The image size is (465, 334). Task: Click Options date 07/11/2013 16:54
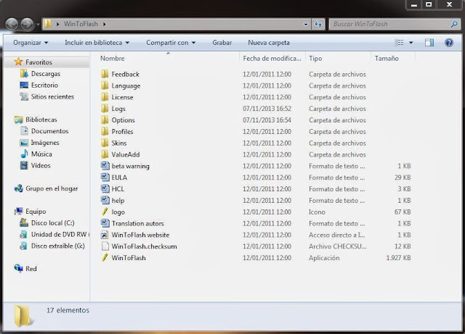[267, 120]
